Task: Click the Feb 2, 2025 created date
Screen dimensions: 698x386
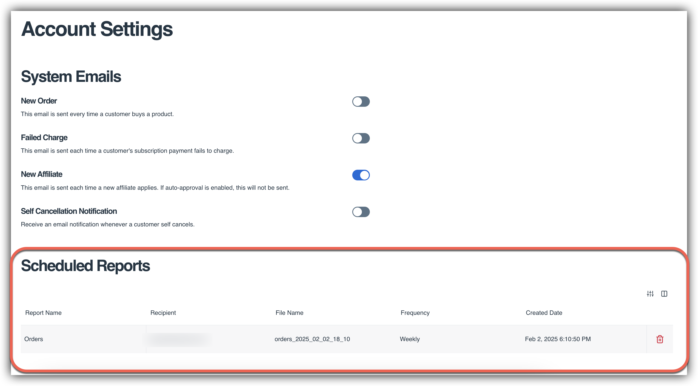Action: click(x=557, y=339)
